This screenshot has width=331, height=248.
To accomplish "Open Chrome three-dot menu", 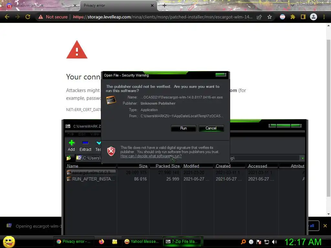I will [x=324, y=17].
